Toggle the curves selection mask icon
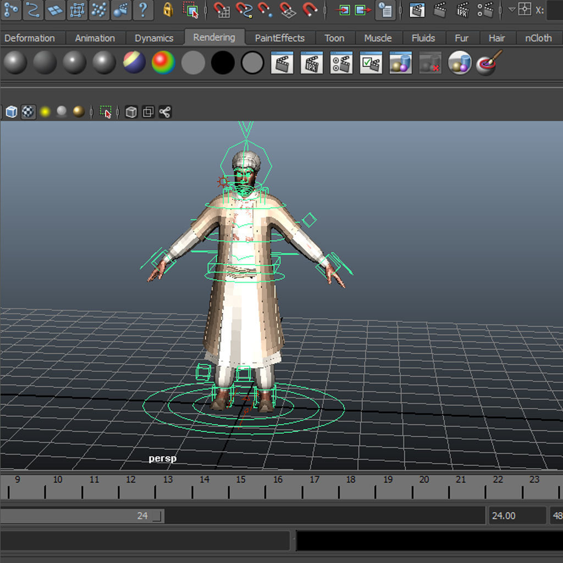The image size is (563, 563). [33, 9]
